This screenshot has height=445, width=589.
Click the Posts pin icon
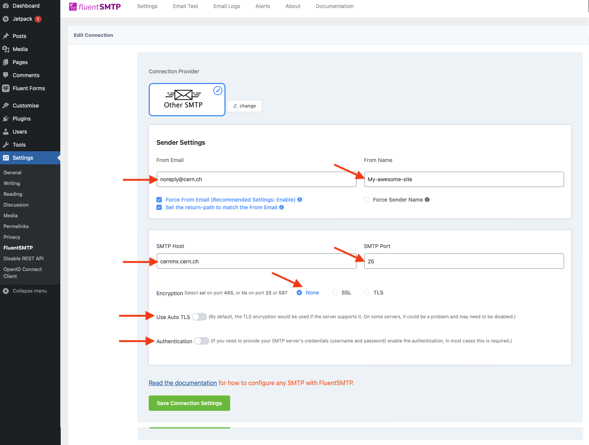coord(6,36)
